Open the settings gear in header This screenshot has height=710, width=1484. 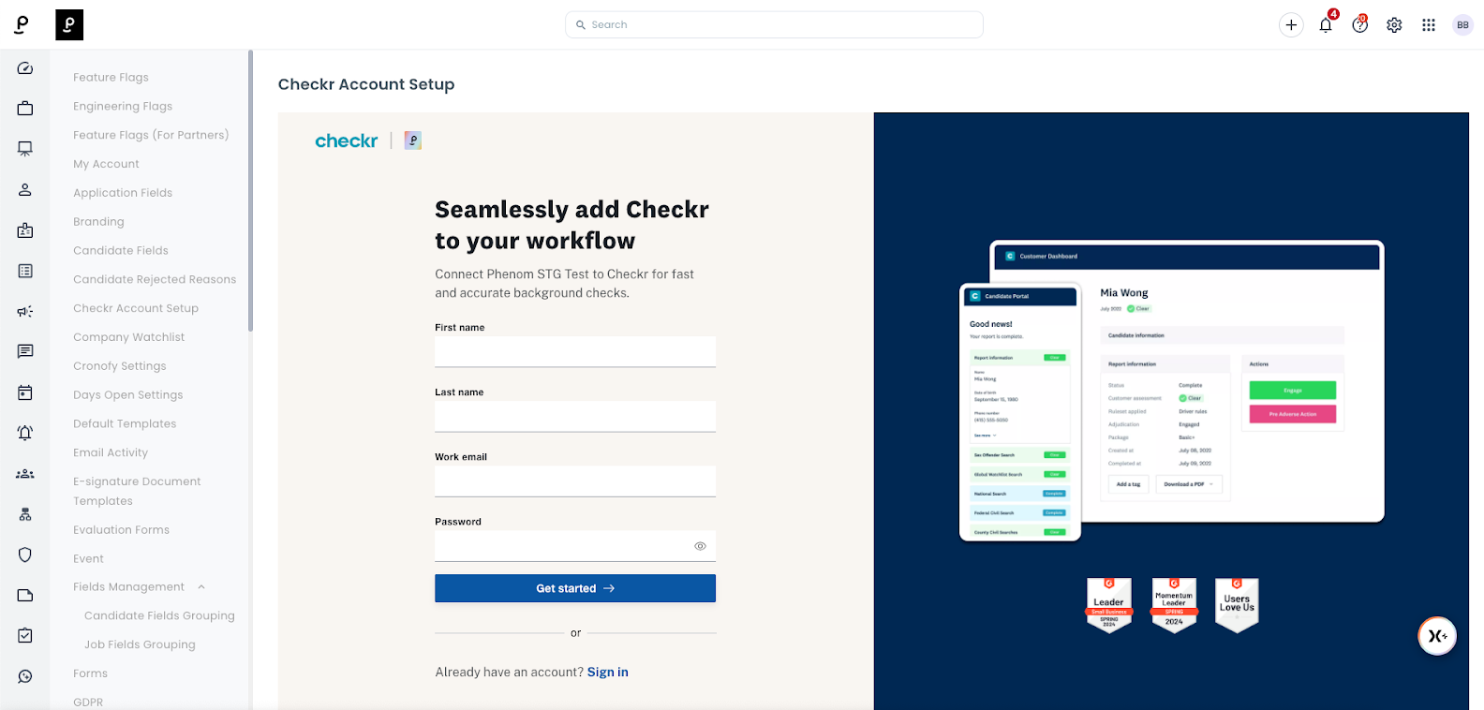[1394, 25]
